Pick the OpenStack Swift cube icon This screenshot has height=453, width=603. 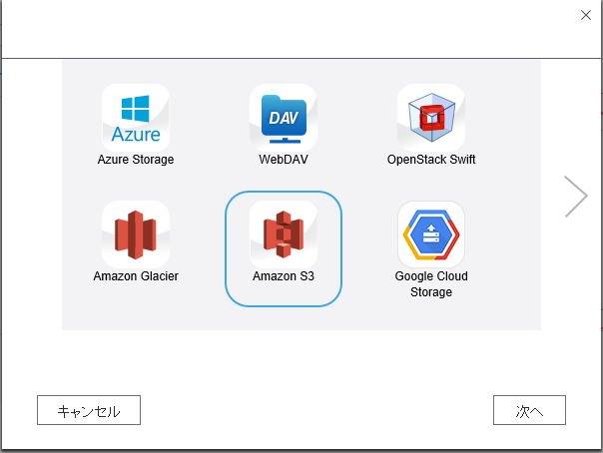tap(431, 118)
